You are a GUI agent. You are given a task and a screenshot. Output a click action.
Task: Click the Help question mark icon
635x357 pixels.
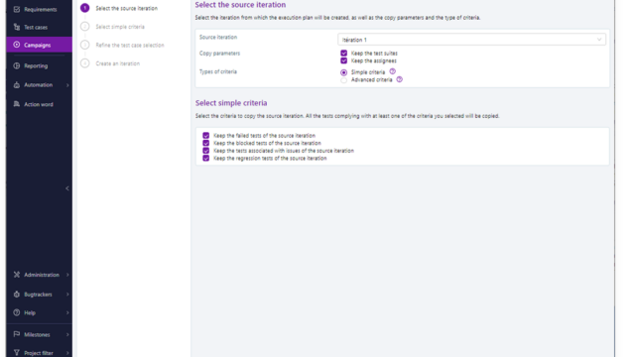click(17, 312)
